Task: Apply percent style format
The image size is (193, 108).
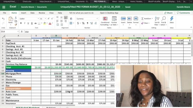Action: pos(83,23)
